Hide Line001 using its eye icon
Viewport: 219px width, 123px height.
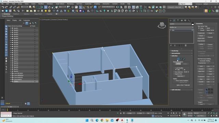point(11,81)
